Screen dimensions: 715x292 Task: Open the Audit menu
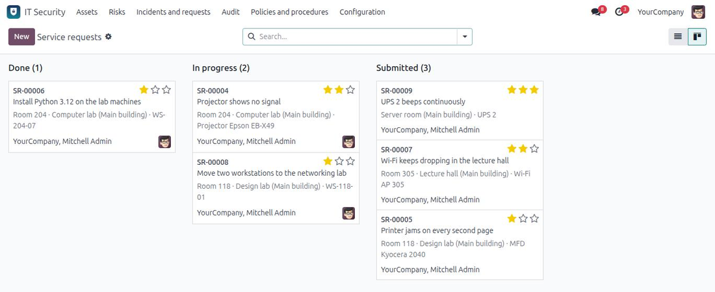231,12
